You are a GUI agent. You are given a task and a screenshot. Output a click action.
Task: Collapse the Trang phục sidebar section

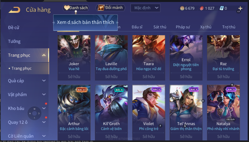tap(44, 55)
